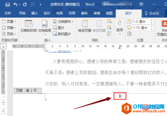Screen dimensions: 167x116
Task: Switch to the 布局 tab
Action: click(x=60, y=13)
